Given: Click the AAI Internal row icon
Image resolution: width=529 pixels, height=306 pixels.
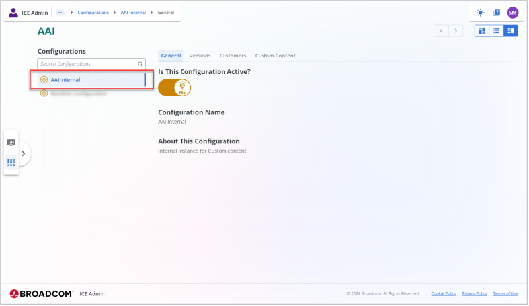Looking at the screenshot, I should pyautogui.click(x=44, y=79).
